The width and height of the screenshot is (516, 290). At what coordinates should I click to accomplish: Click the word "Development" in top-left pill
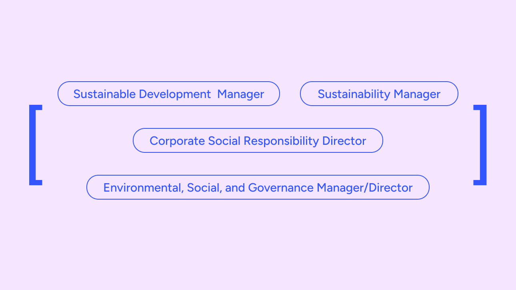pos(175,94)
